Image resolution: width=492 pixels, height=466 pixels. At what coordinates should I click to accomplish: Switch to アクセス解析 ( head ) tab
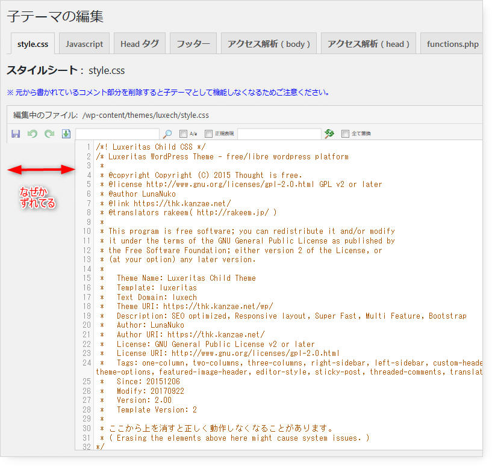pos(369,44)
